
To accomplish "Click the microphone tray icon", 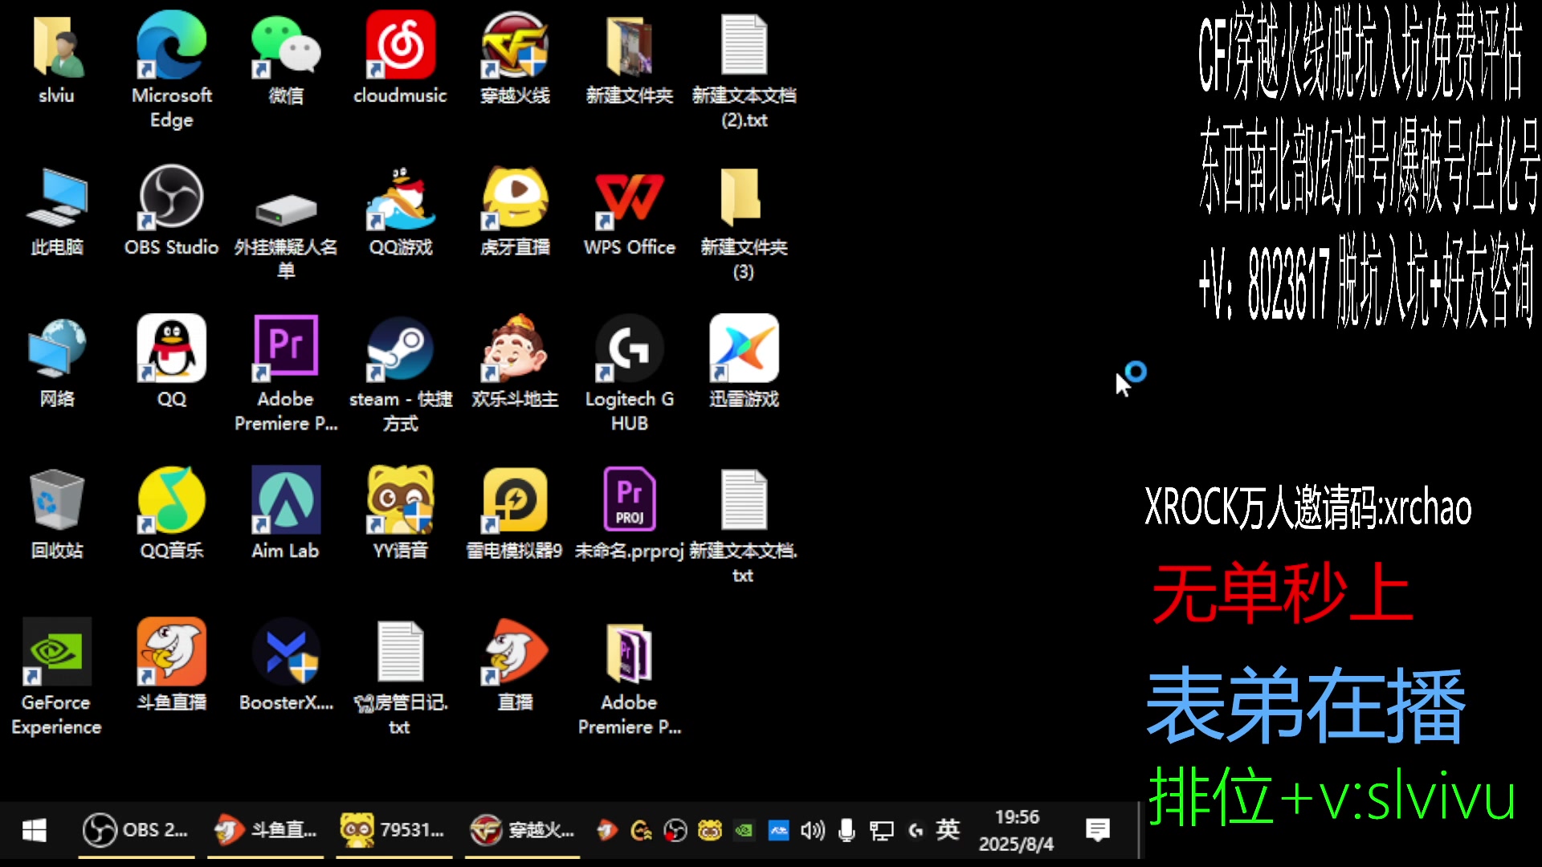I will pos(846,830).
